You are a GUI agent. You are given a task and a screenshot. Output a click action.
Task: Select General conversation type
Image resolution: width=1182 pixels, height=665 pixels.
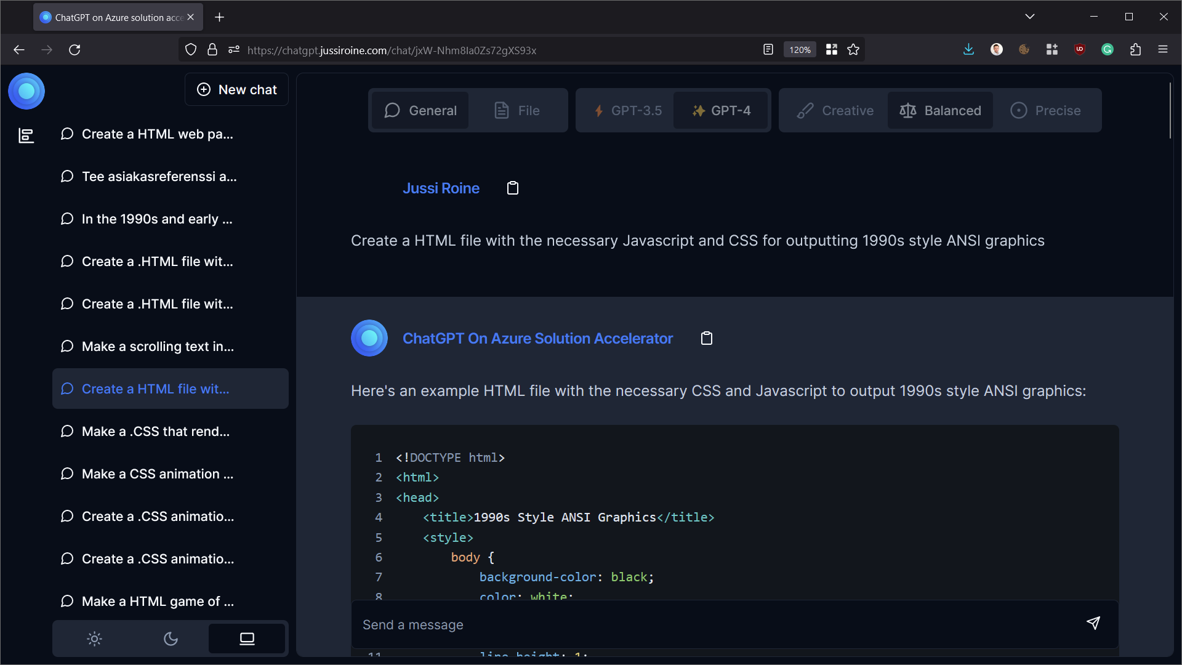pos(420,111)
